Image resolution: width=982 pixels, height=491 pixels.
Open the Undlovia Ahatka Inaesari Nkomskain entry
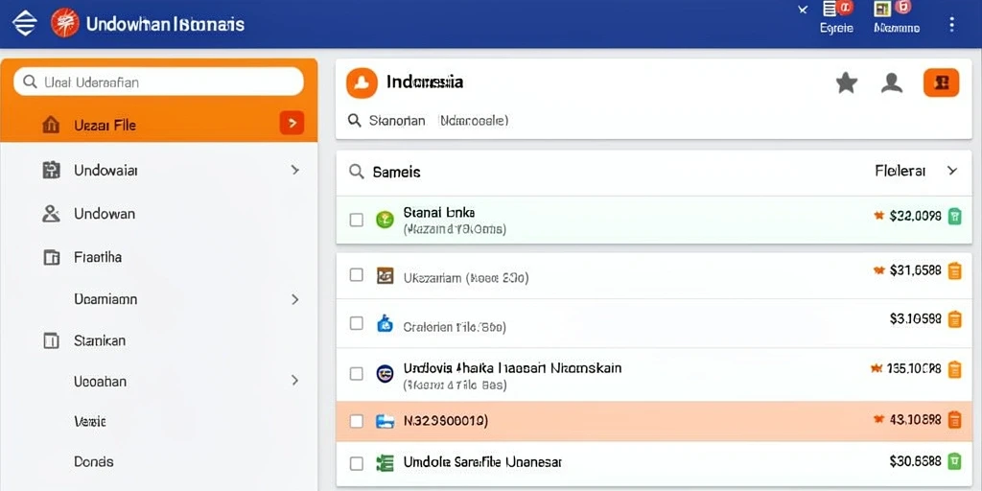tap(653, 374)
